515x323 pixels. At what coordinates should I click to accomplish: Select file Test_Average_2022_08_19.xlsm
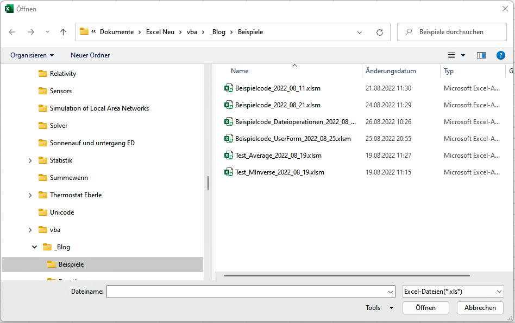pyautogui.click(x=278, y=156)
